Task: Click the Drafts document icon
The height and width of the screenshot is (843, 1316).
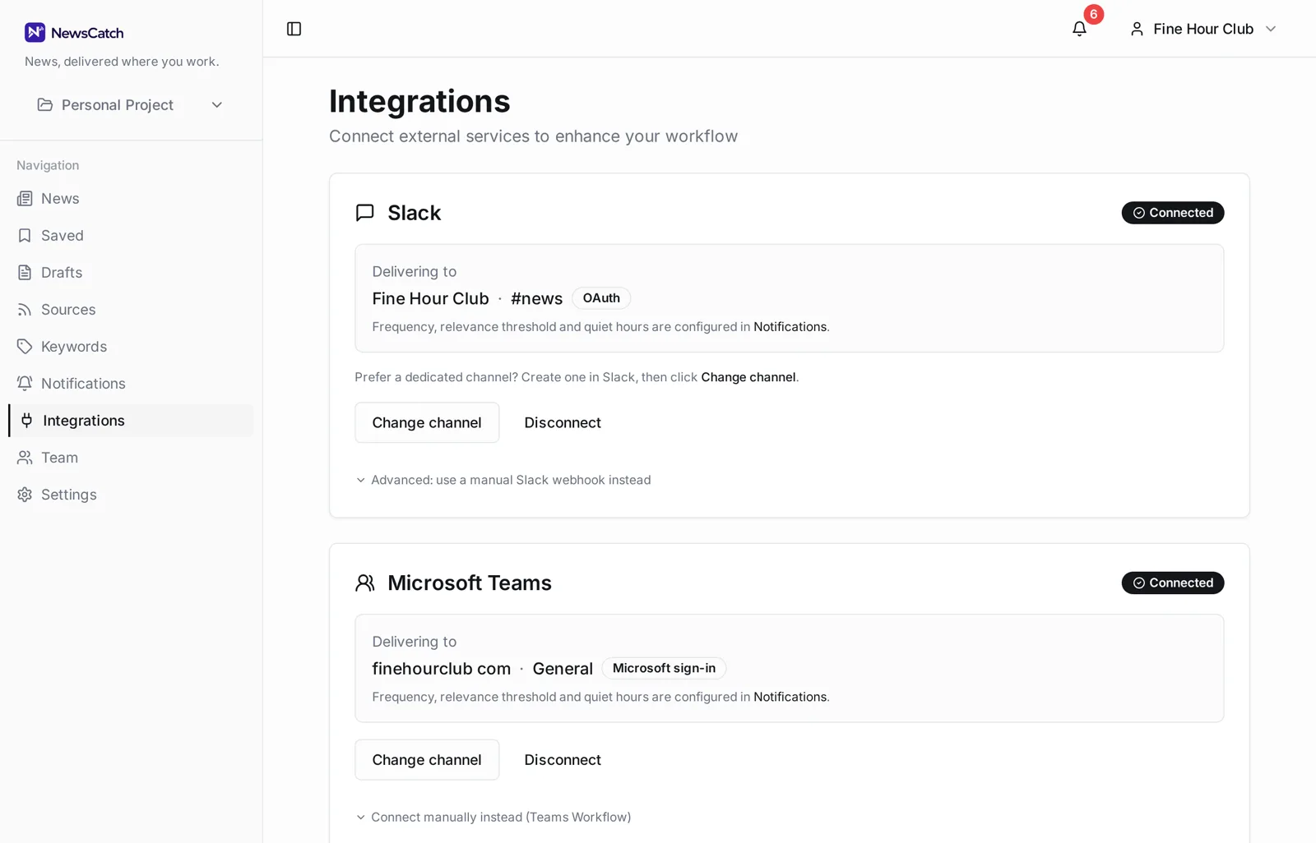Action: pos(25,273)
